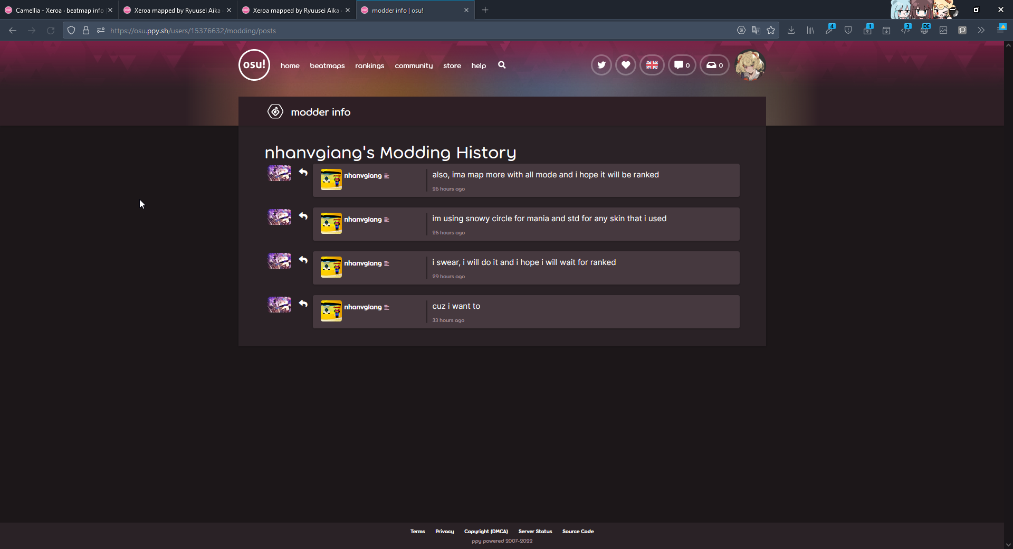Click the translate page icon
1013x549 pixels.
[756, 31]
